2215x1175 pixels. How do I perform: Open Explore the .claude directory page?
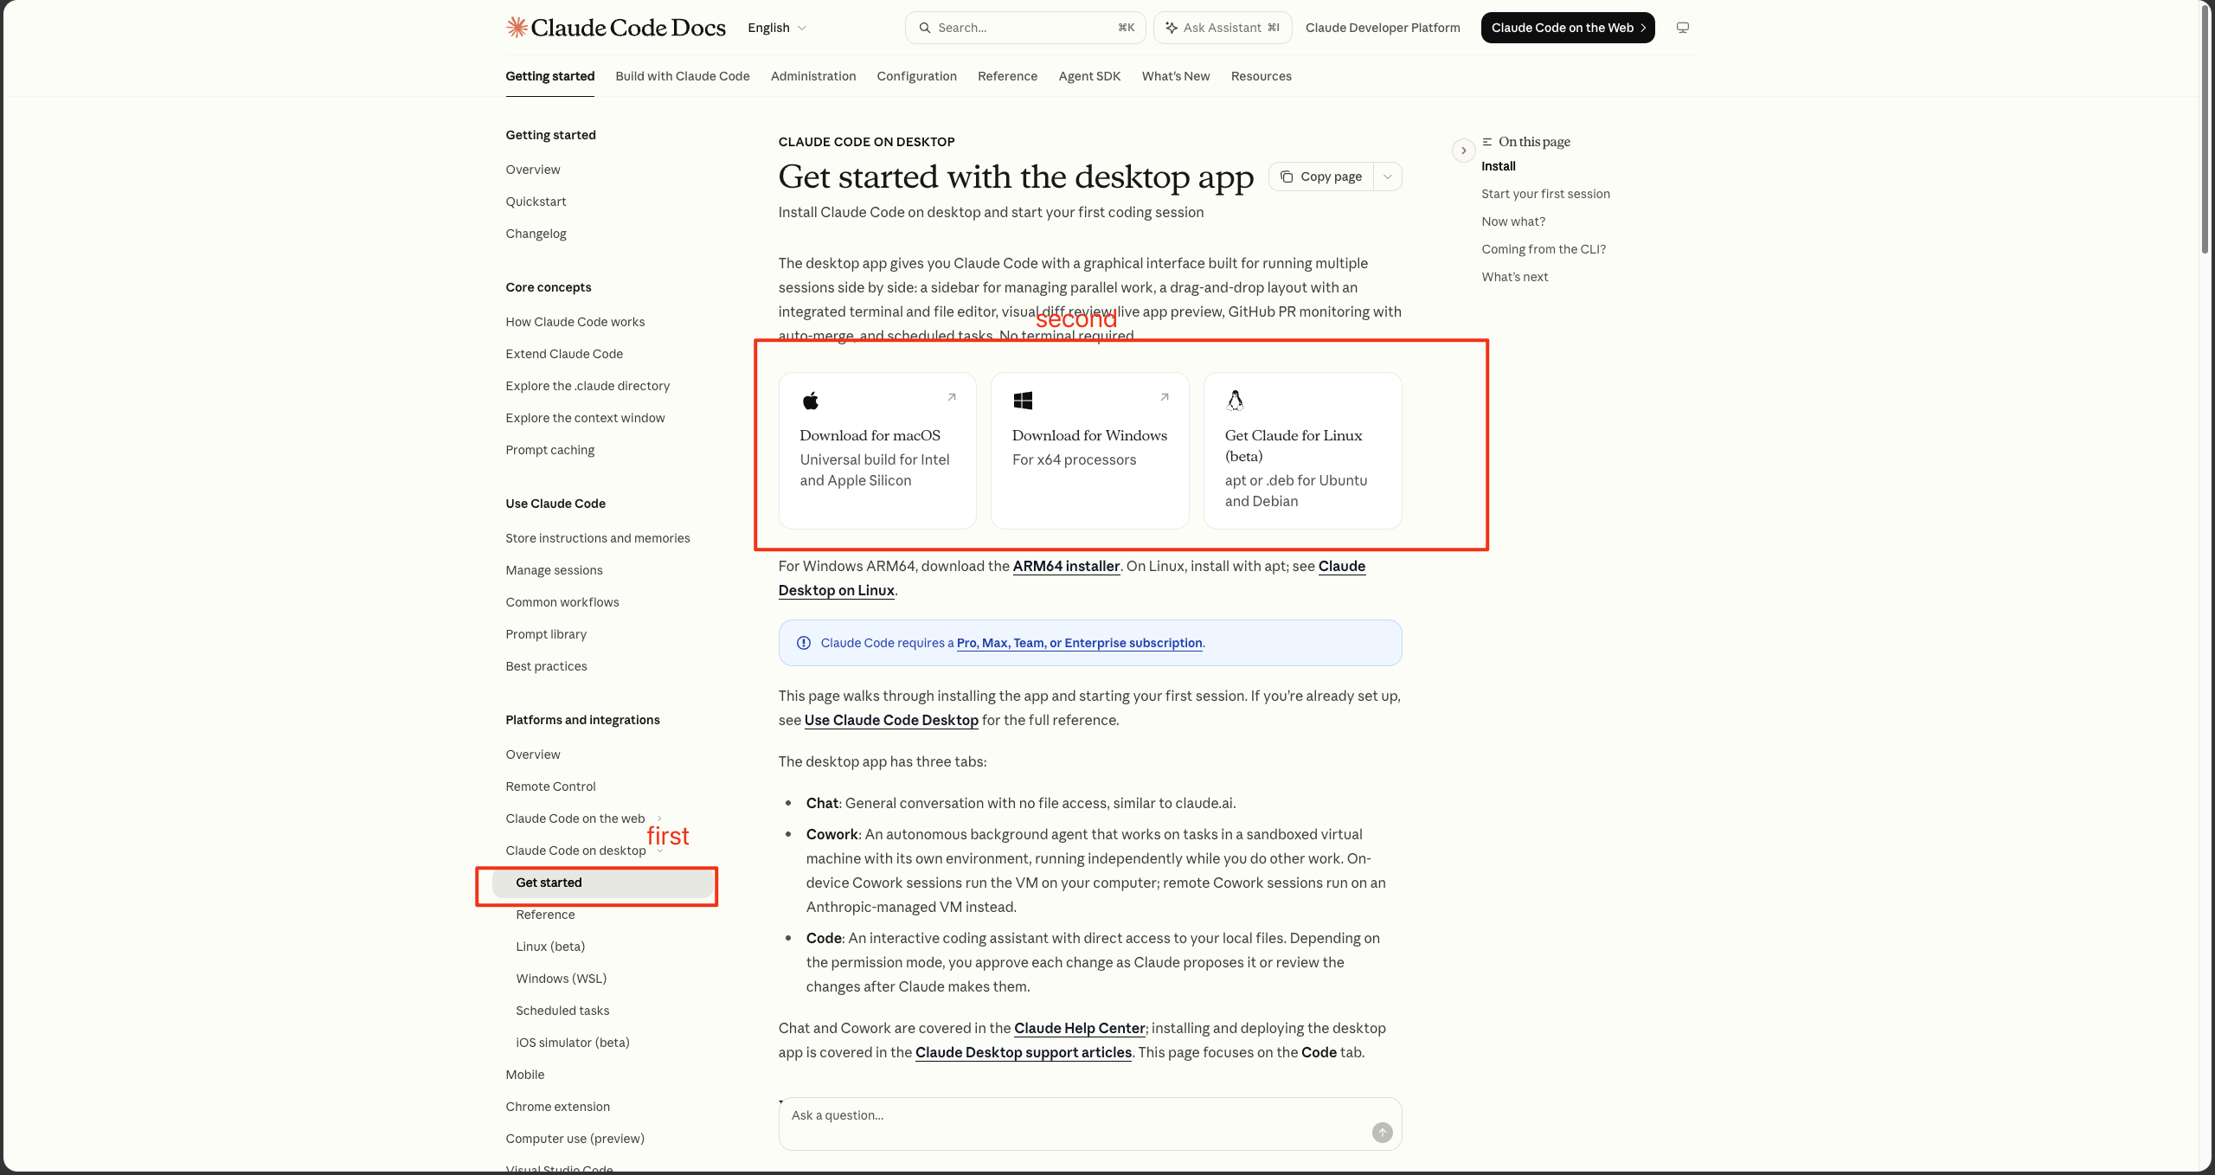click(x=588, y=386)
